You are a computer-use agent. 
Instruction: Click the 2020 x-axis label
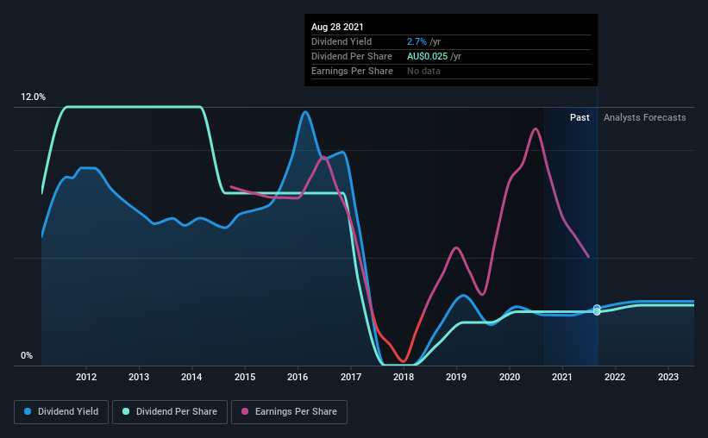[x=510, y=377]
